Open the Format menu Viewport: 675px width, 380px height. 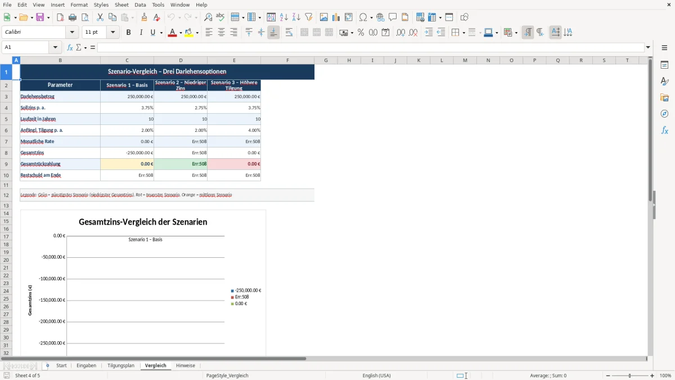click(79, 5)
